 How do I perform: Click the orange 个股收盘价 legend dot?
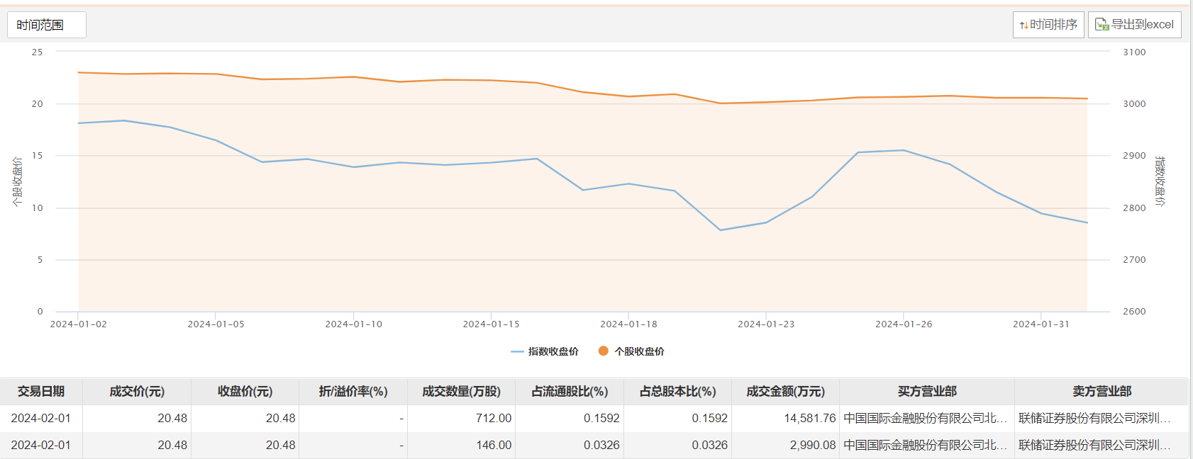[604, 351]
